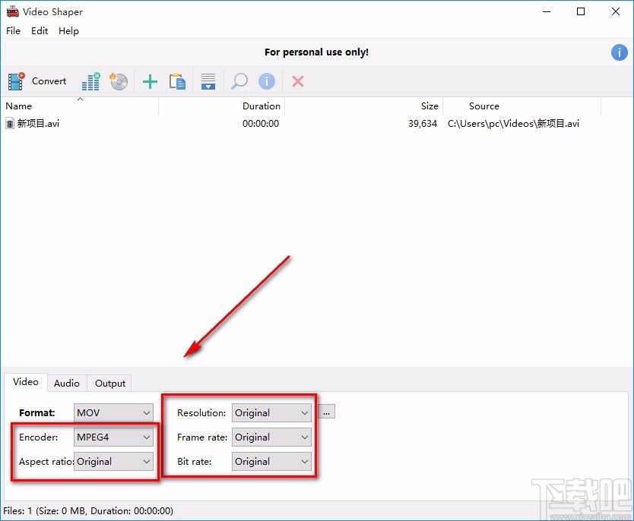Image resolution: width=634 pixels, height=521 pixels.
Task: Open the Encoder dropdown showing MPEG4
Action: [x=113, y=437]
